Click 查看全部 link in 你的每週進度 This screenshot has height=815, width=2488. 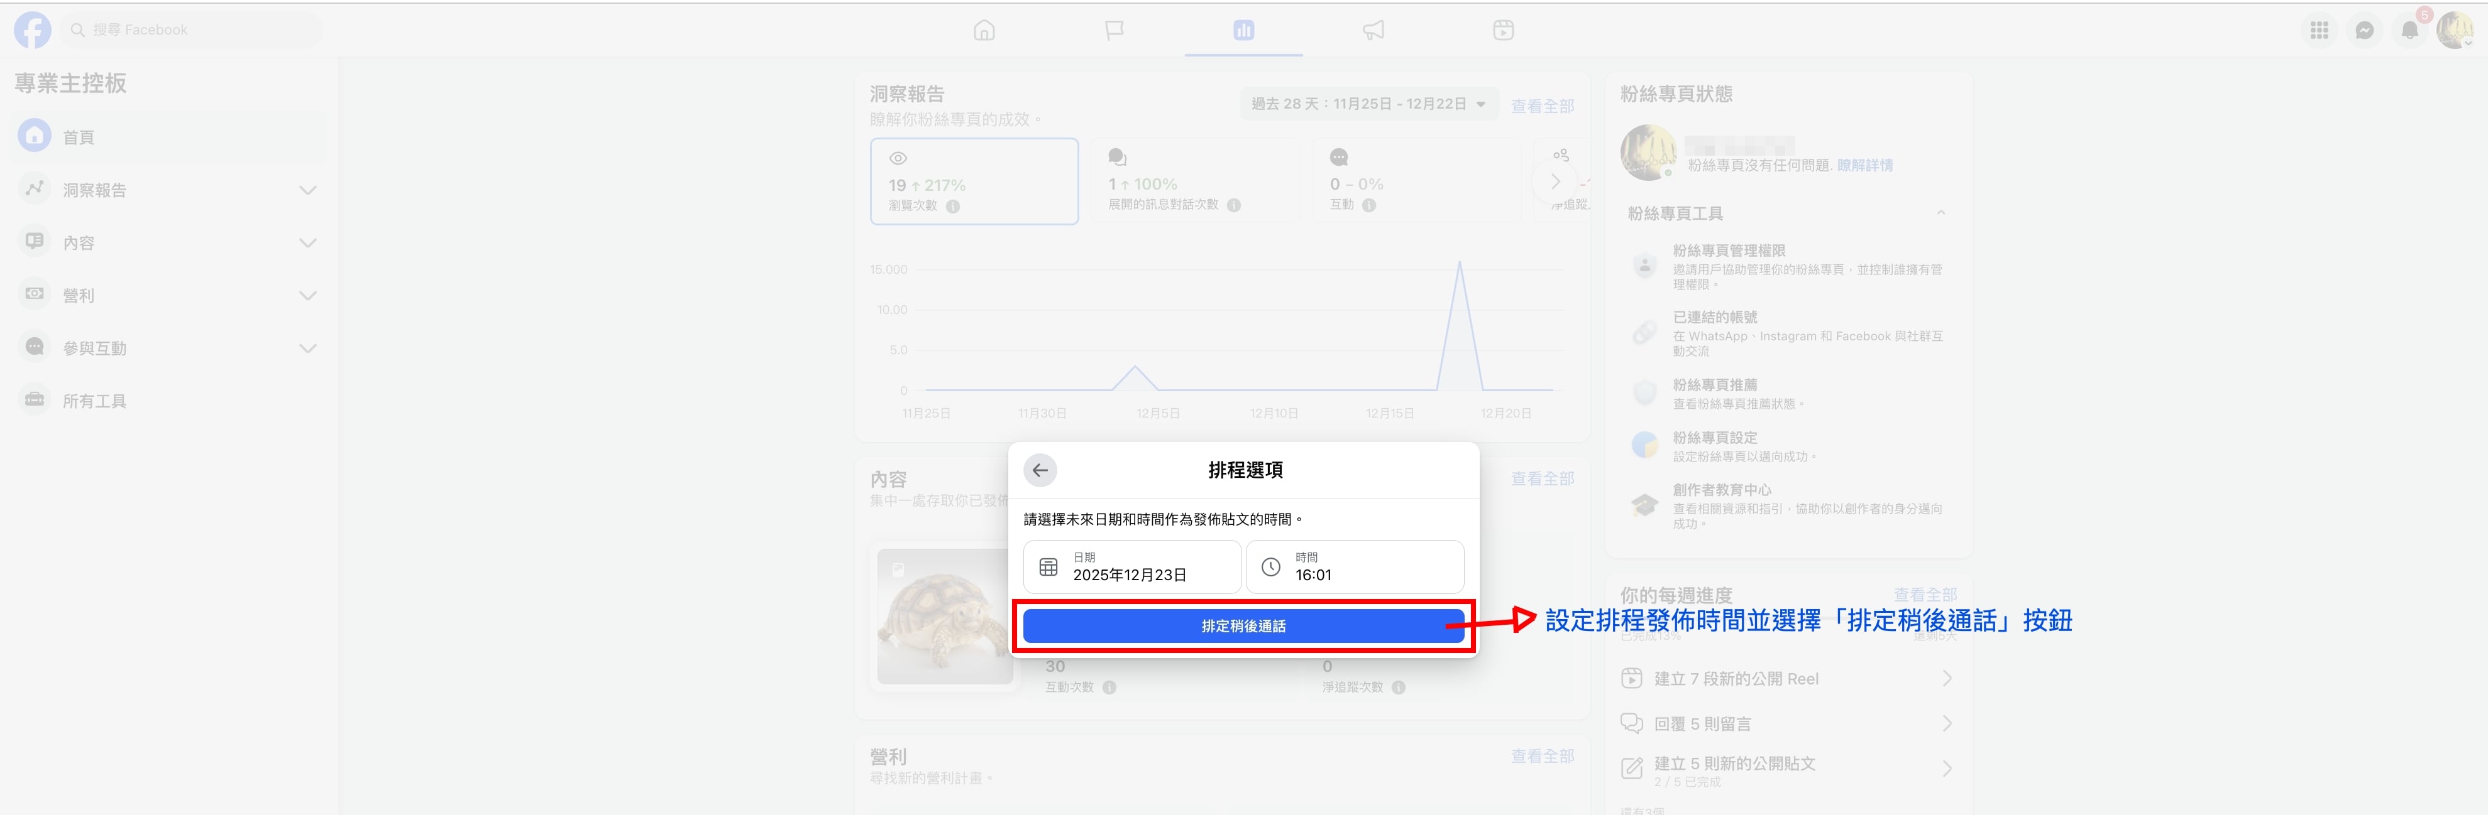tap(1925, 595)
